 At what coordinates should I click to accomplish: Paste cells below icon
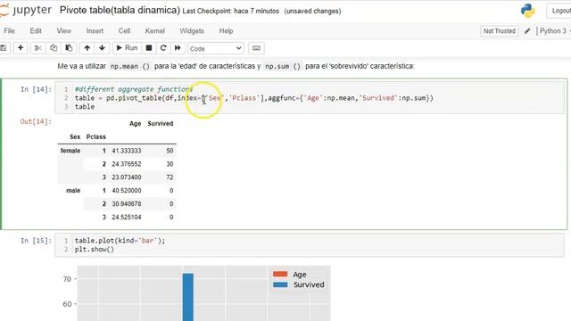[69, 48]
